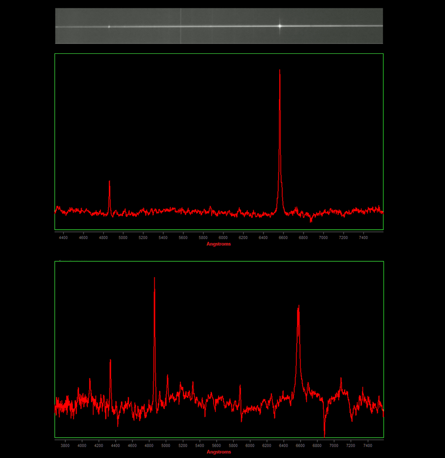Click the brightest spot in the spectrum strip image
Viewport: 445px width, 458px height.
click(280, 25)
